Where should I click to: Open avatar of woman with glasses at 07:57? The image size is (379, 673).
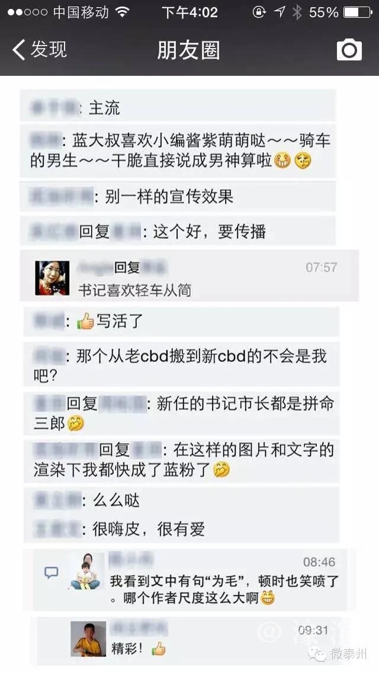(52, 278)
